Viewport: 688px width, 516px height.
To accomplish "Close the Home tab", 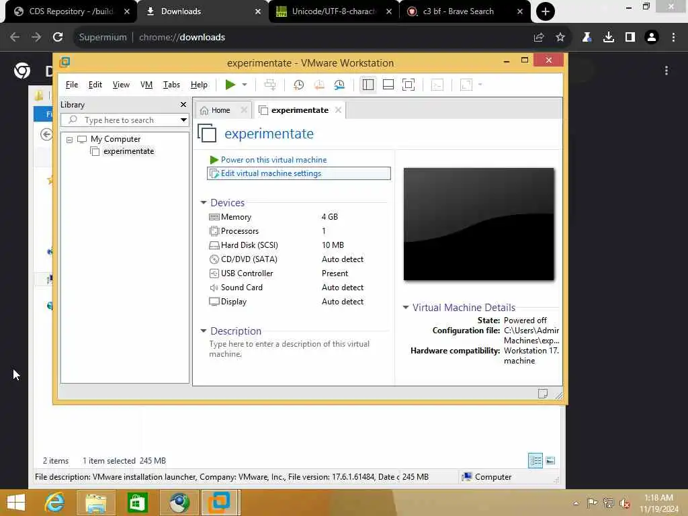I will click(245, 110).
